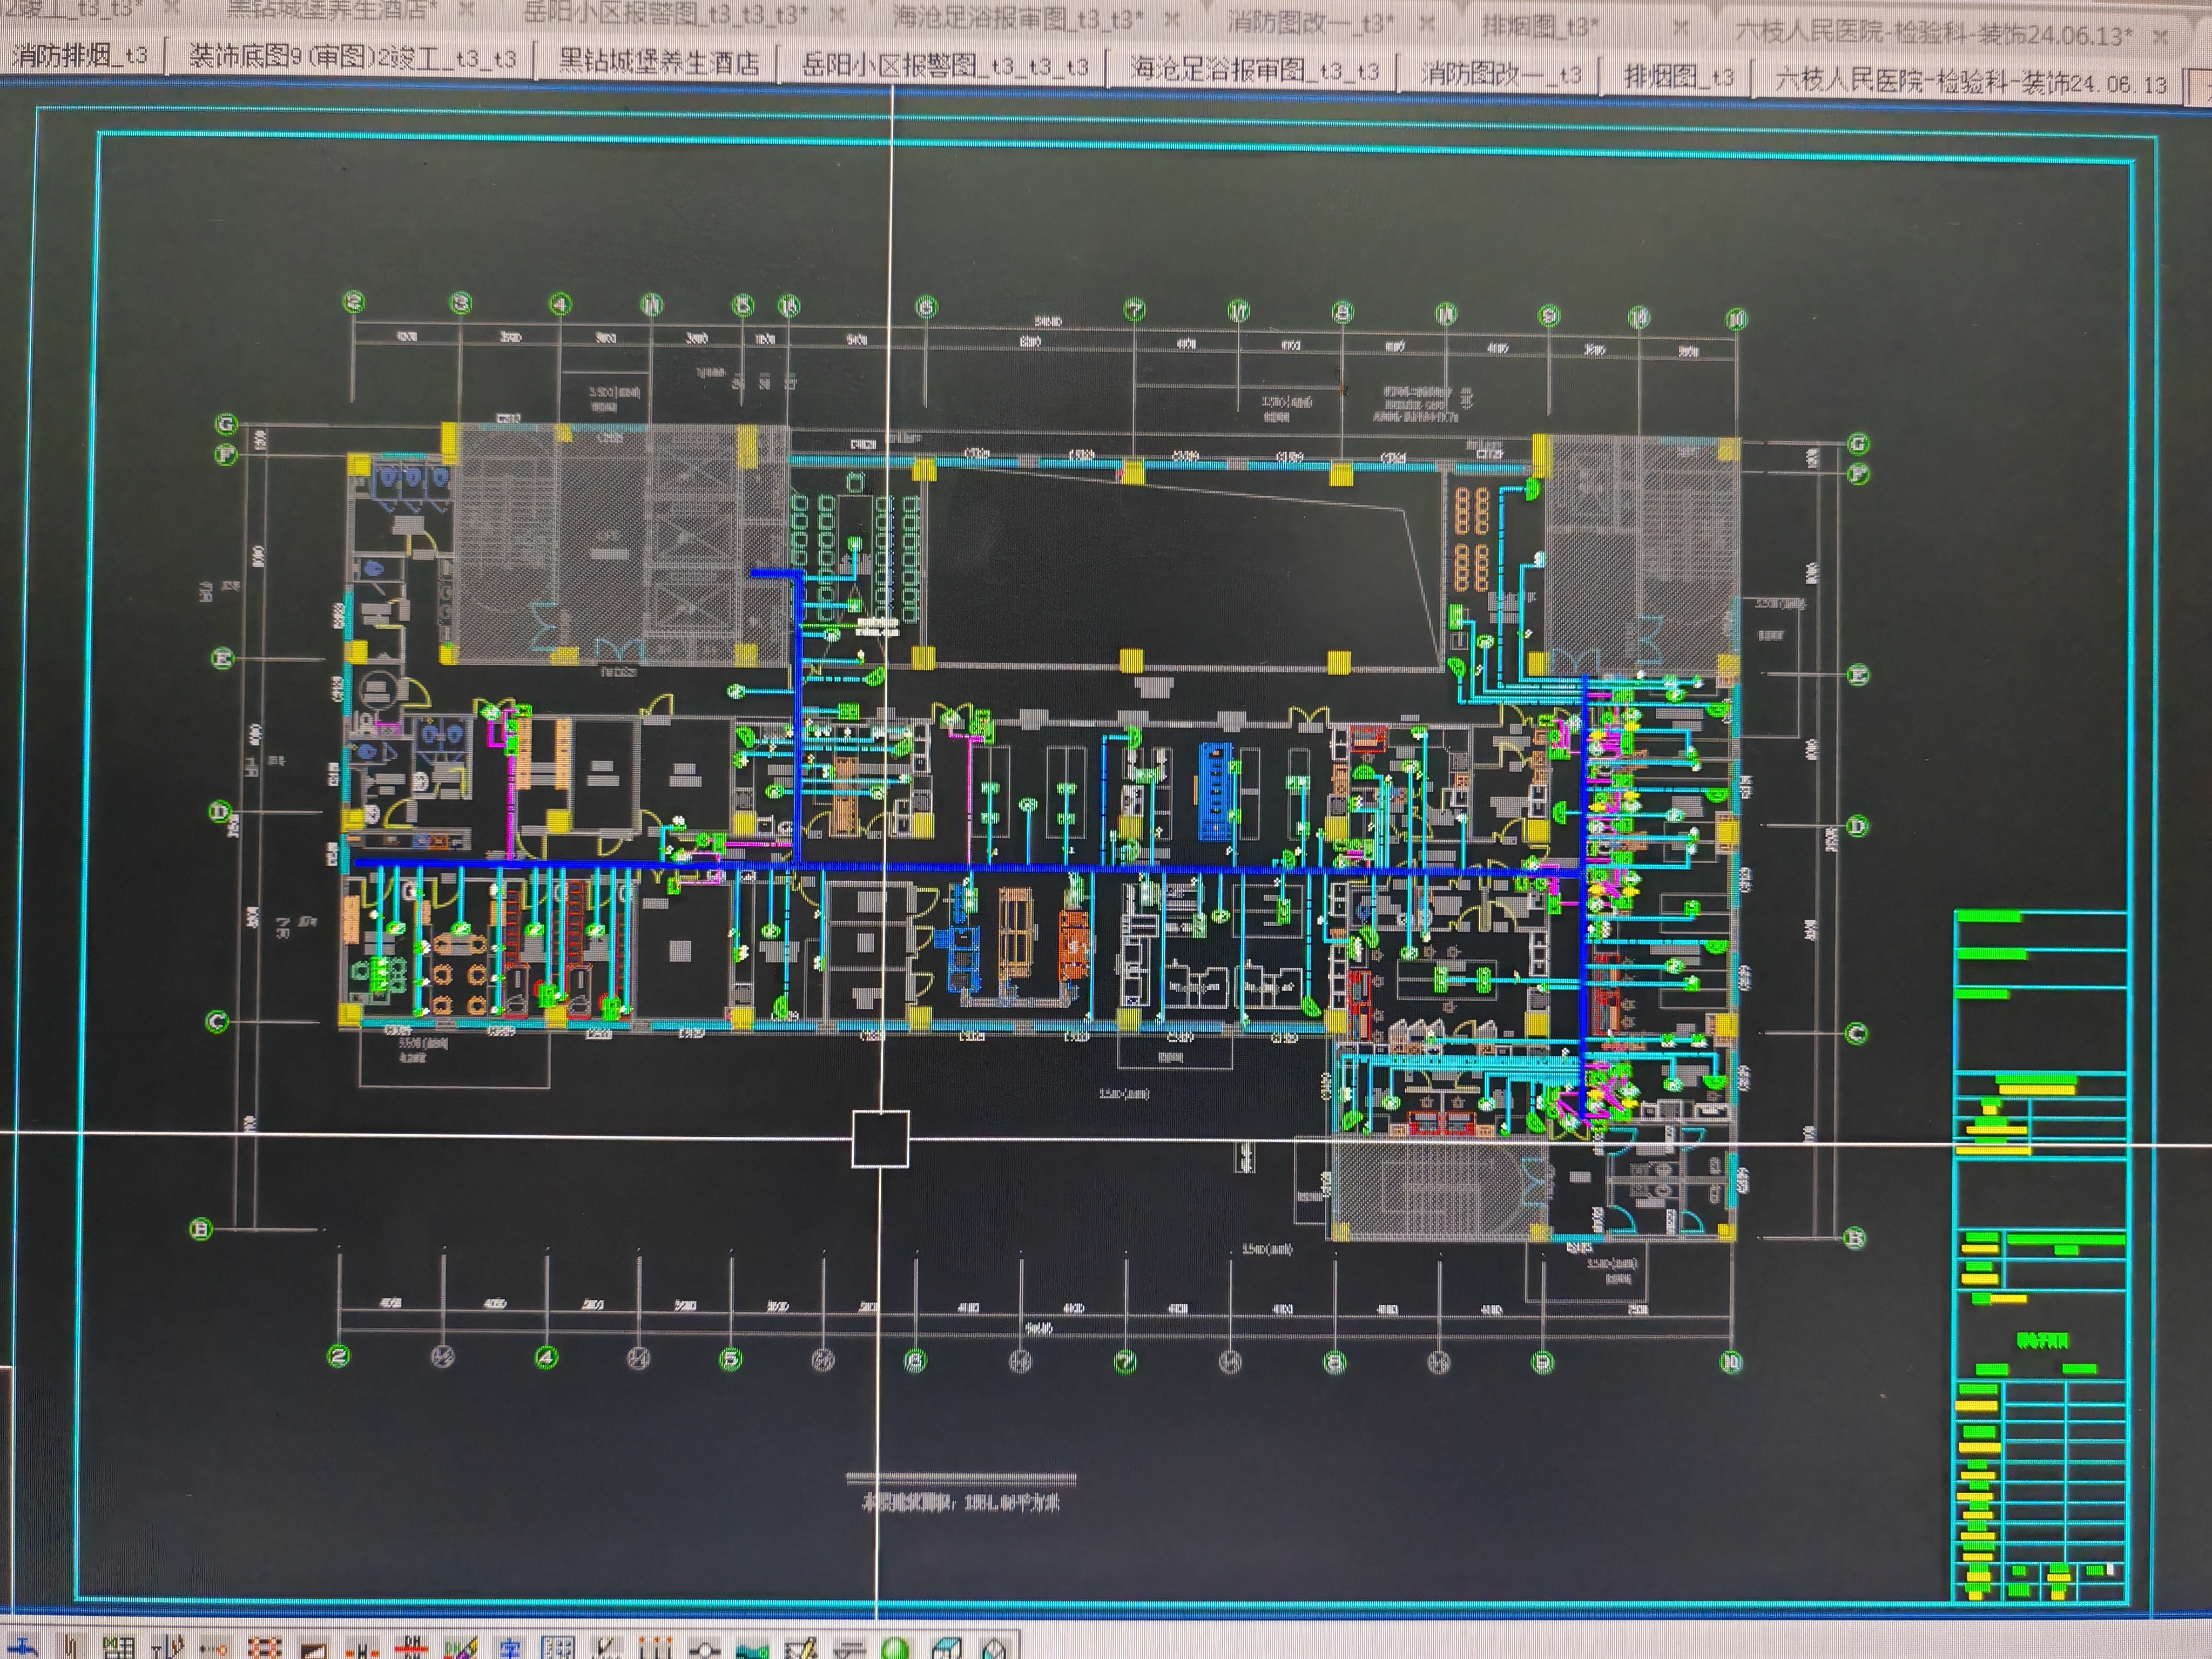The height and width of the screenshot is (1659, 2212).
Task: Close the 排烟图_t3* top tab
Action: pyautogui.click(x=1682, y=28)
